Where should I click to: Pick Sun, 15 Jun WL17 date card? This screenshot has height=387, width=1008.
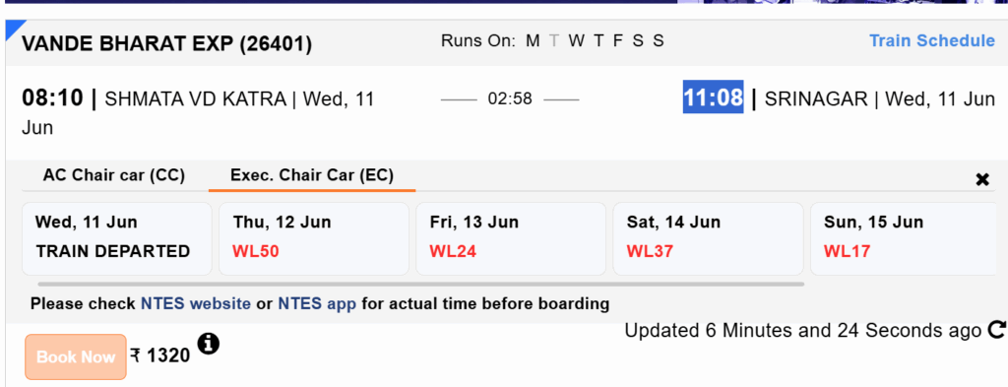click(909, 238)
